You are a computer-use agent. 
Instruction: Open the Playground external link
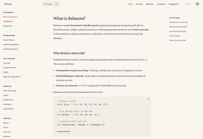pyautogui.click(x=174, y=4)
